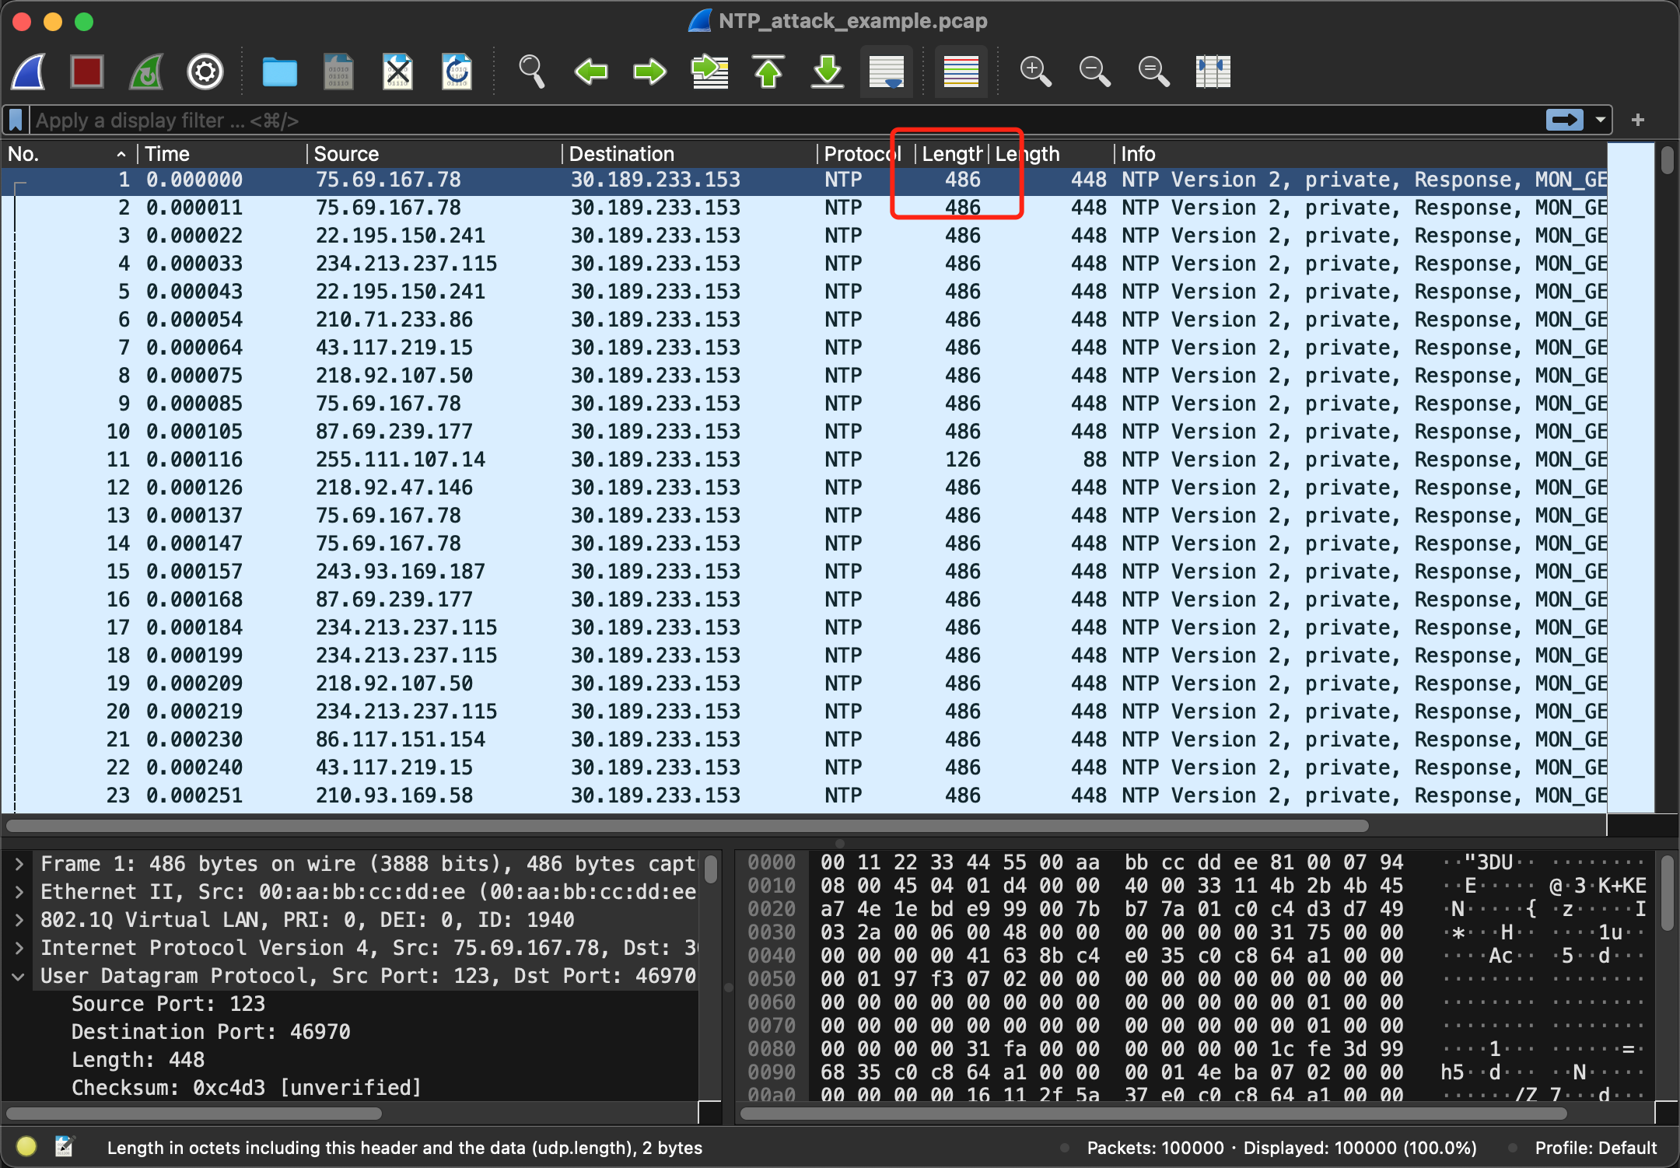Viewport: 1680px width, 1168px height.
Task: Close the capture file X icon
Action: click(397, 72)
